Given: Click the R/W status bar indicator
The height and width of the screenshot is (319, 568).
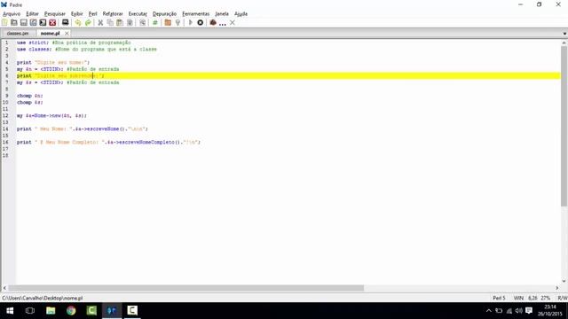Looking at the screenshot, I should 562,298.
